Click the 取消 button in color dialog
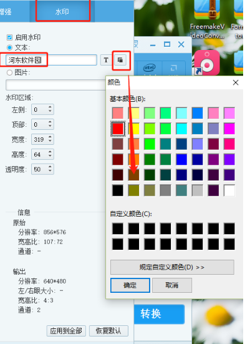The image size is (245, 344). pos(172,285)
